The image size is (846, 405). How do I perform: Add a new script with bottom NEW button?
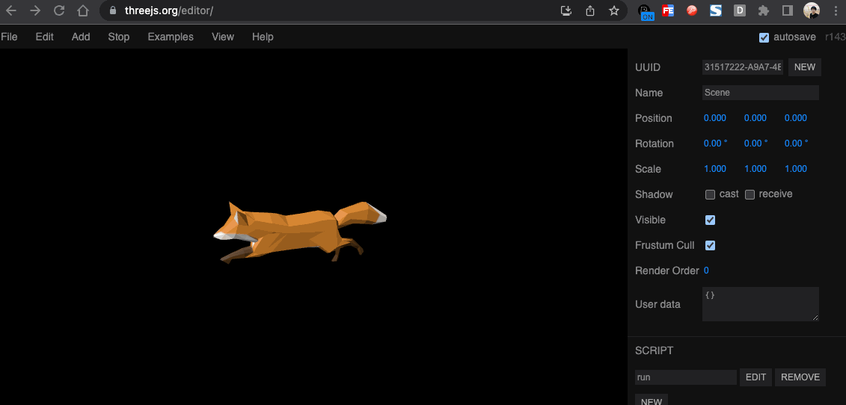[x=652, y=401]
